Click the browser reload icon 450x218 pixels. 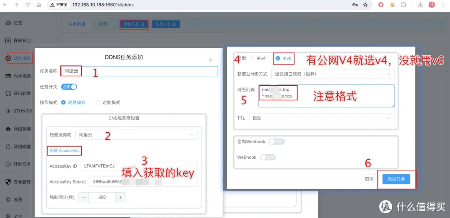pyautogui.click(x=27, y=5)
